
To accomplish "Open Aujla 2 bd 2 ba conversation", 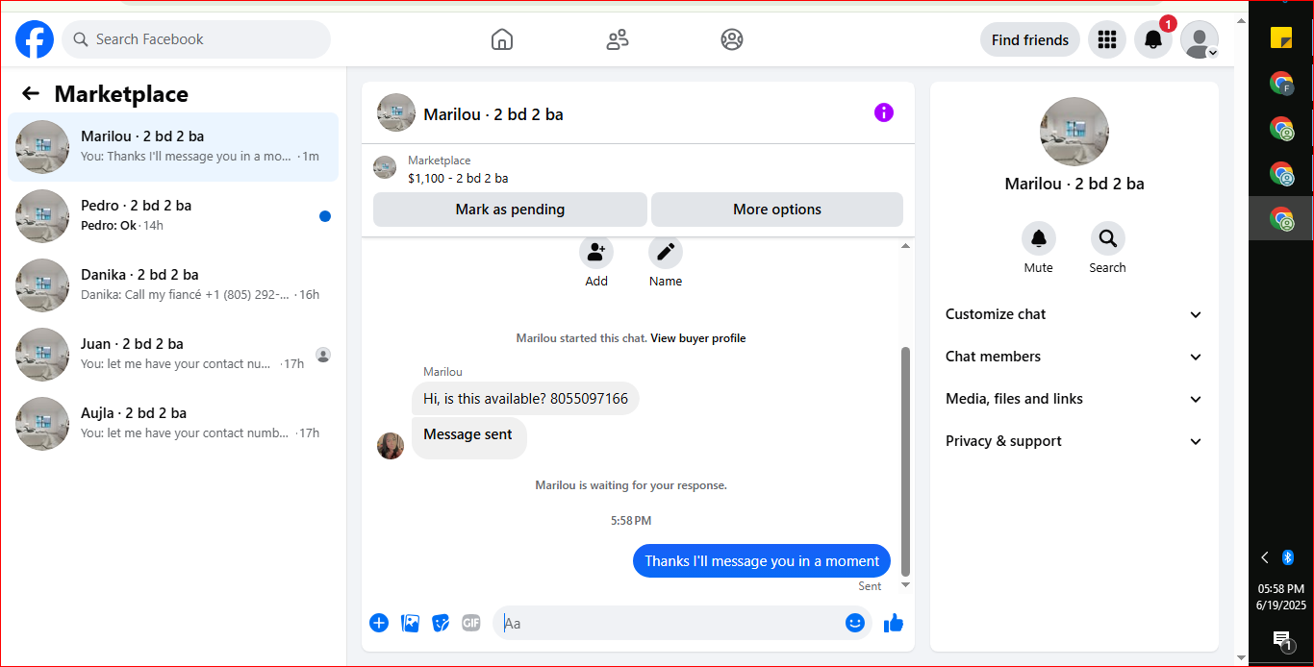I will [x=173, y=423].
